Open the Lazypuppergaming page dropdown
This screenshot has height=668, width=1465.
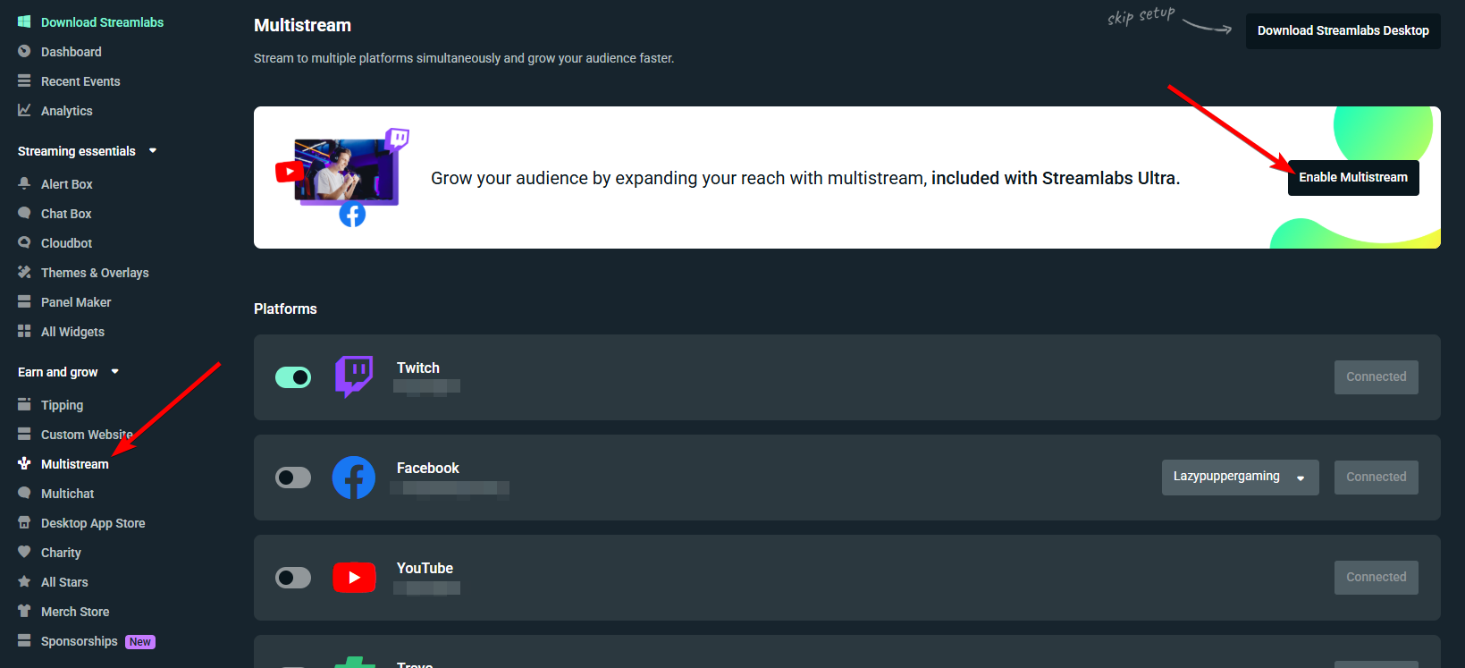pyautogui.click(x=1240, y=478)
